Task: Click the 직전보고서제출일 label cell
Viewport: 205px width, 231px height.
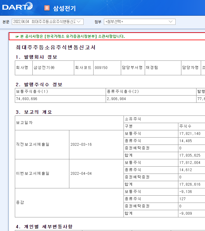Action: [42, 145]
